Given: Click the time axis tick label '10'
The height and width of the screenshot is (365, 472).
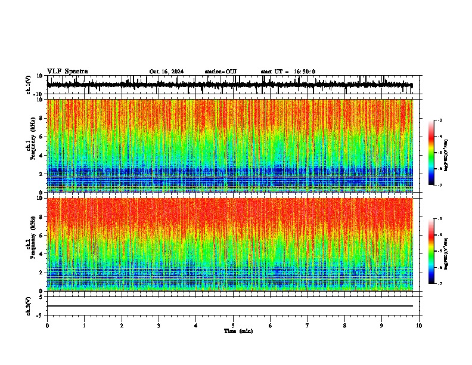Looking at the screenshot, I should point(419,326).
